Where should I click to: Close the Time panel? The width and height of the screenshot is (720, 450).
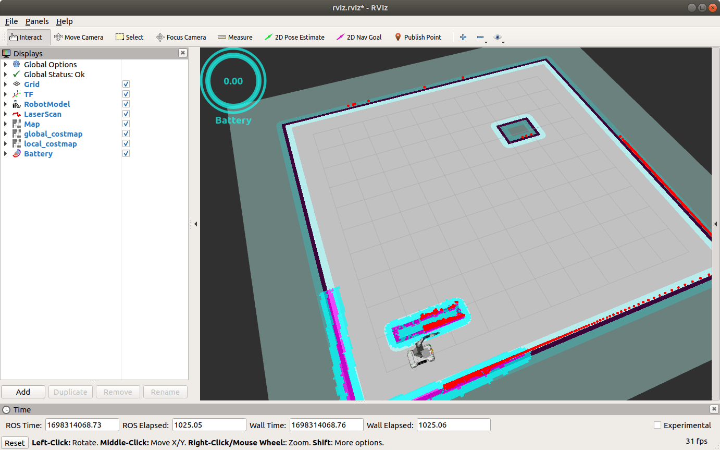[x=714, y=409]
